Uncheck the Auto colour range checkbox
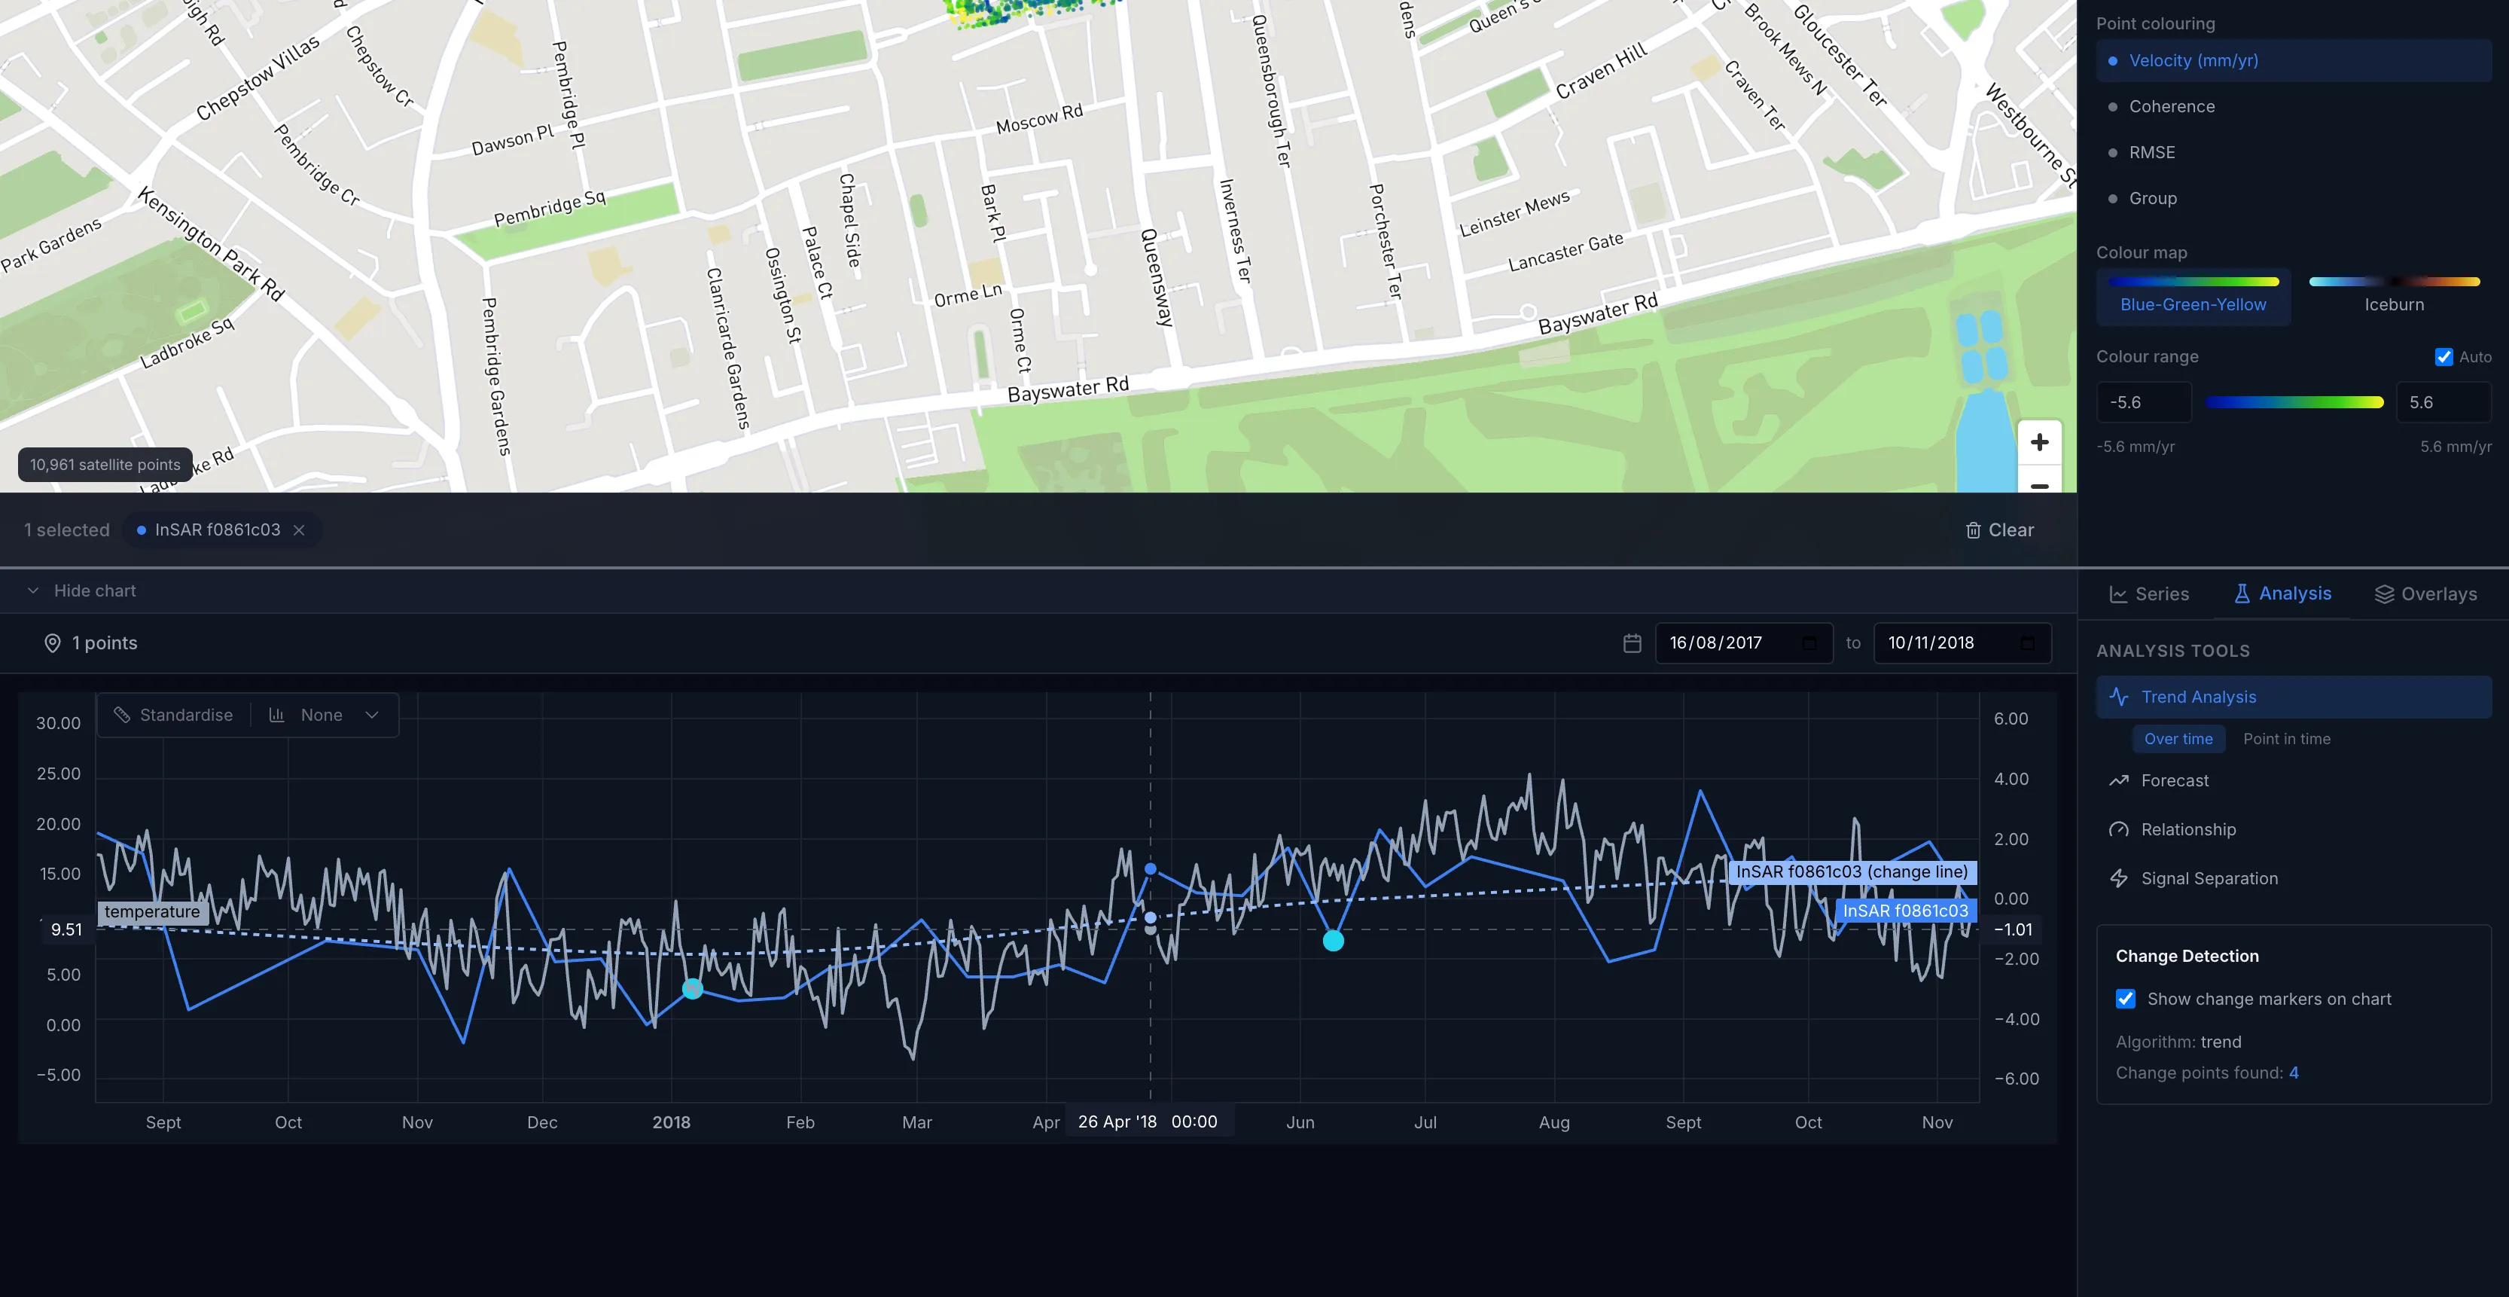This screenshot has width=2509, height=1297. click(2443, 357)
